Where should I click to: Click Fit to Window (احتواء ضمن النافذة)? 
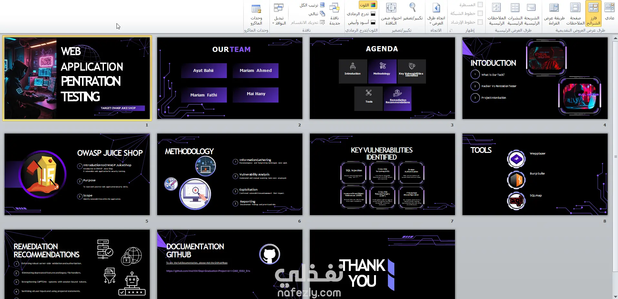pyautogui.click(x=391, y=14)
